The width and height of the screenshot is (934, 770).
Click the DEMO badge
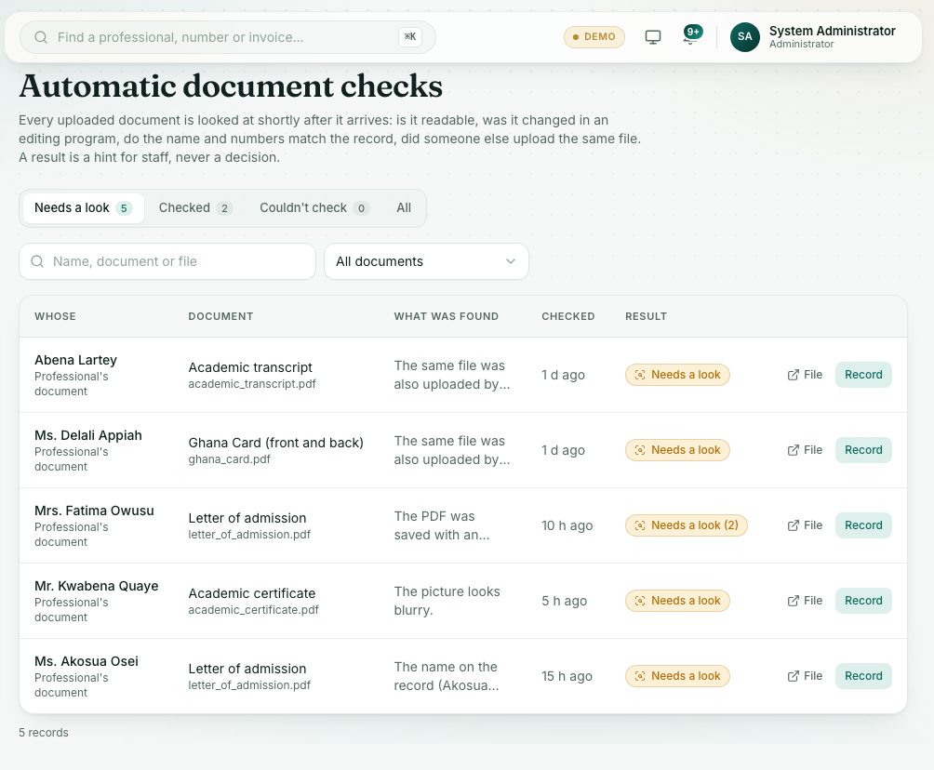click(594, 37)
